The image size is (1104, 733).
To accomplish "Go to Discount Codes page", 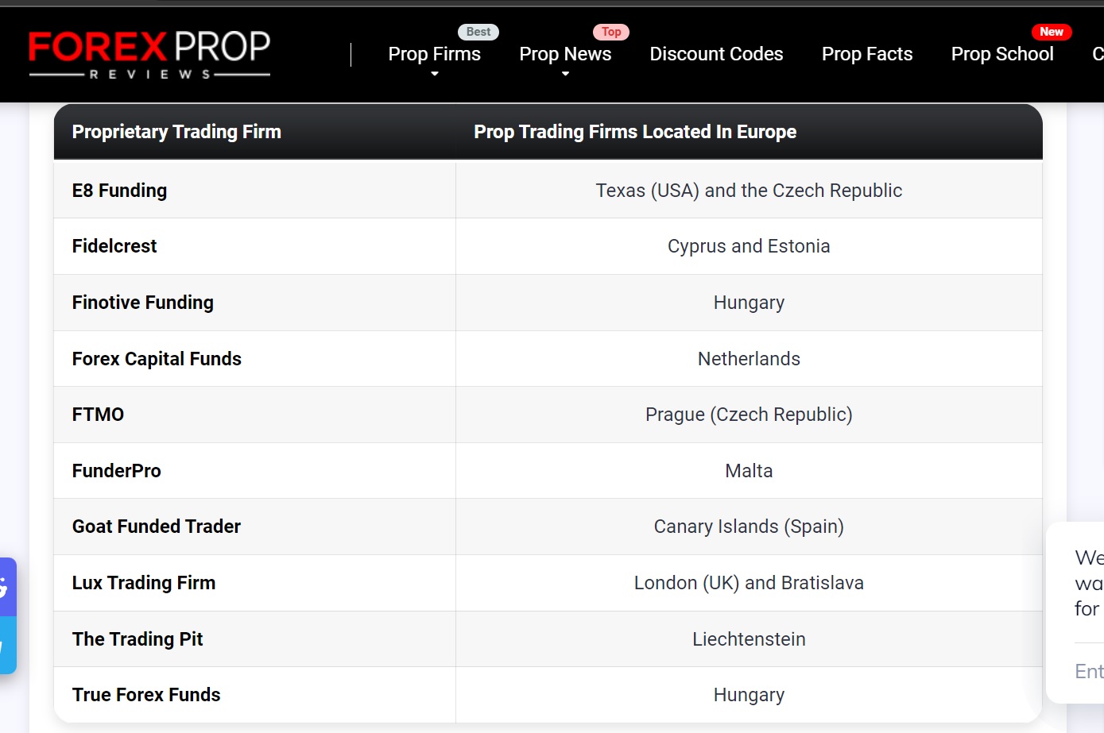I will (716, 54).
